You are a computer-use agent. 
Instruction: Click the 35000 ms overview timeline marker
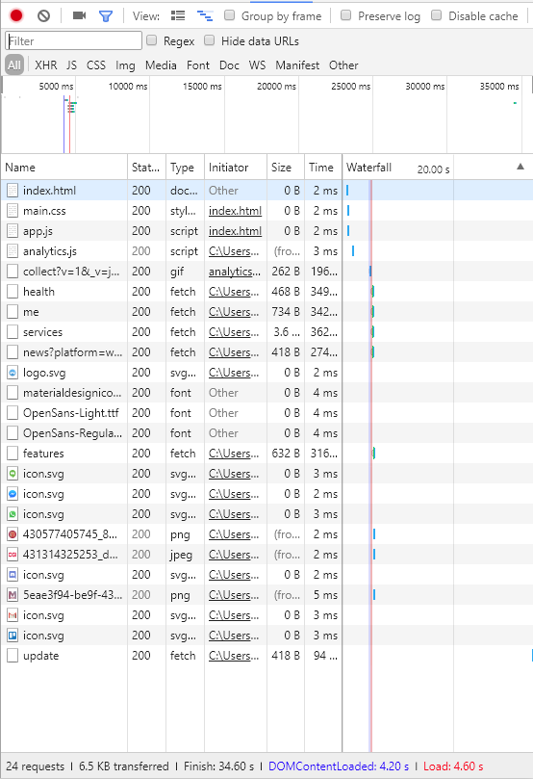pos(499,86)
